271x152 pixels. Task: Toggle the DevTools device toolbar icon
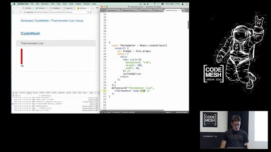(16, 93)
